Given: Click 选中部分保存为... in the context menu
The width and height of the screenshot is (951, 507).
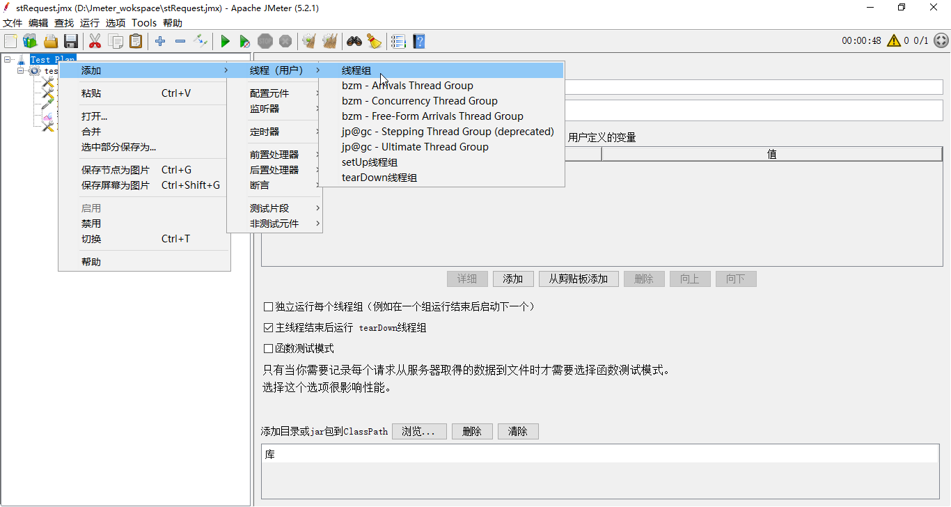Looking at the screenshot, I should click(144, 147).
